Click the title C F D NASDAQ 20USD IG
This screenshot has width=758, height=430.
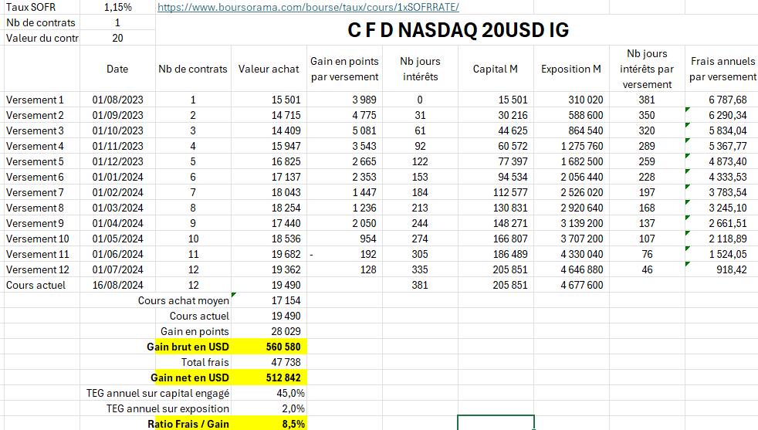[x=457, y=30]
